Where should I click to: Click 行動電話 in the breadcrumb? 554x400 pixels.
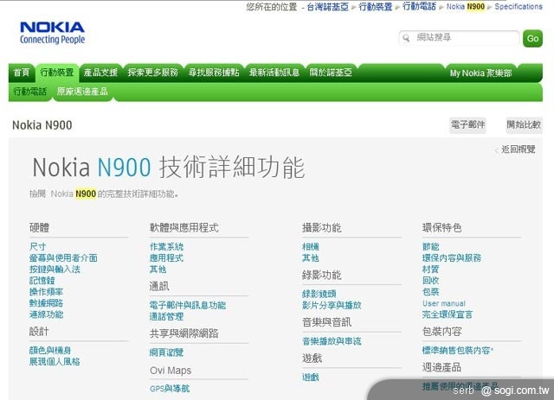(x=419, y=7)
